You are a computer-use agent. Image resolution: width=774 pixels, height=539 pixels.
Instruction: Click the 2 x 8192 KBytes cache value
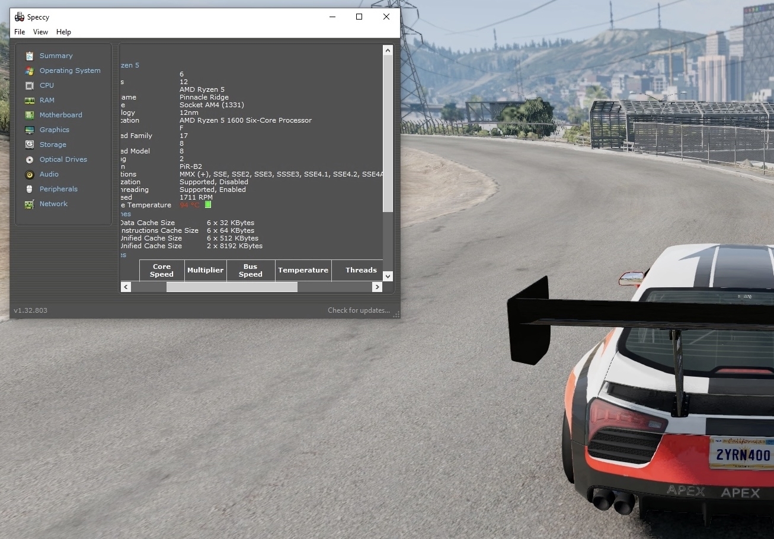pyautogui.click(x=235, y=246)
